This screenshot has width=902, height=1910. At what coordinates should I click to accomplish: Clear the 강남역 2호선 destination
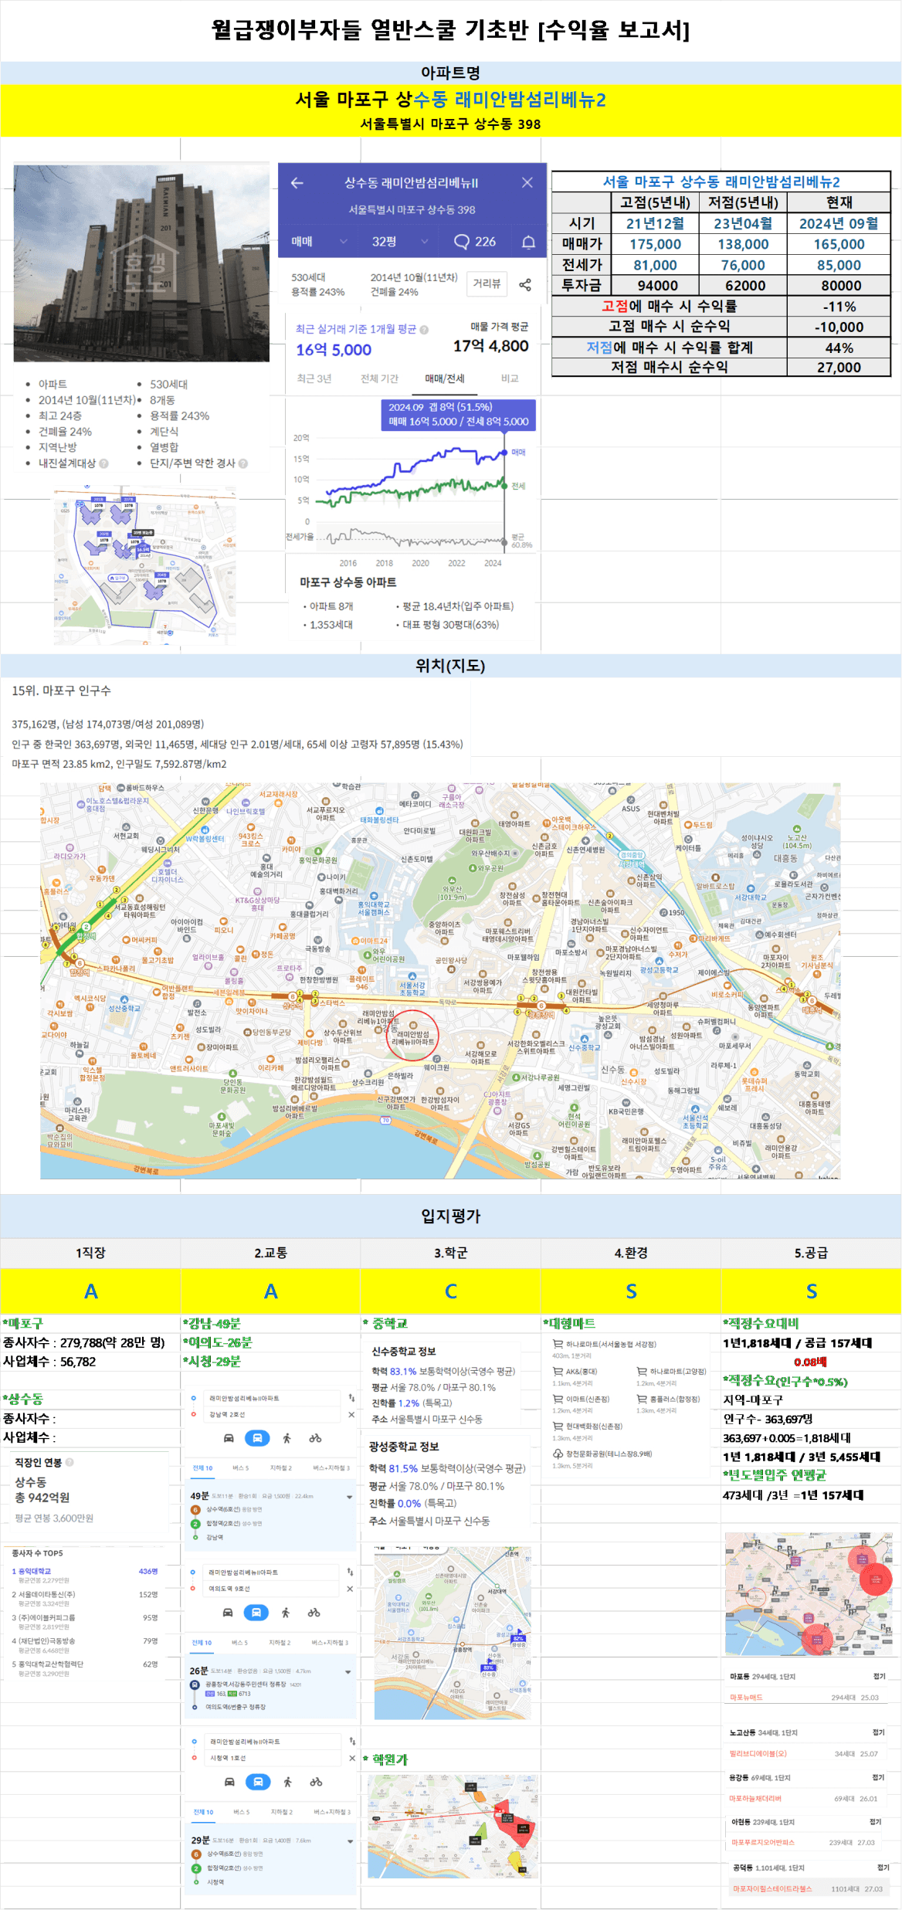351,1415
